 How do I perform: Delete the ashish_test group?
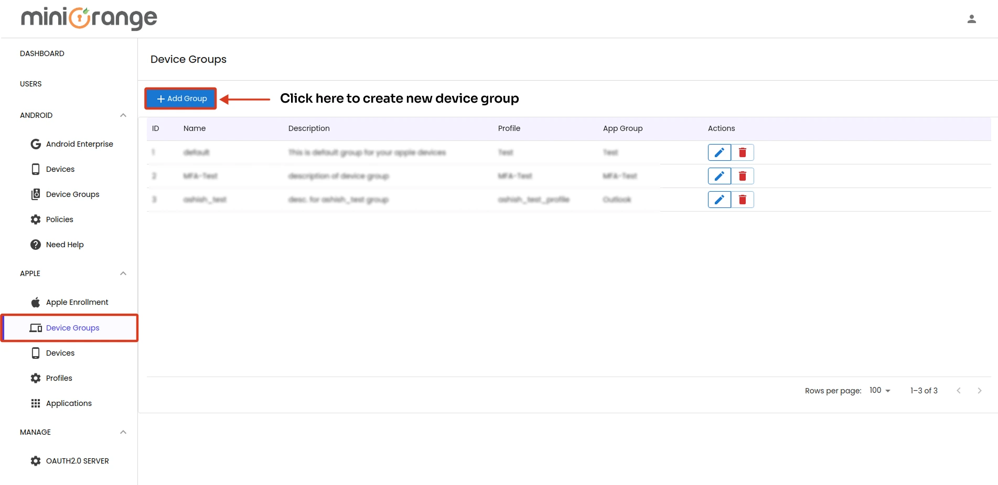point(743,200)
